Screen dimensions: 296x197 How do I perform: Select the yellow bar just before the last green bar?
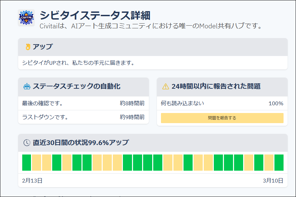pyautogui.click(x=269, y=163)
